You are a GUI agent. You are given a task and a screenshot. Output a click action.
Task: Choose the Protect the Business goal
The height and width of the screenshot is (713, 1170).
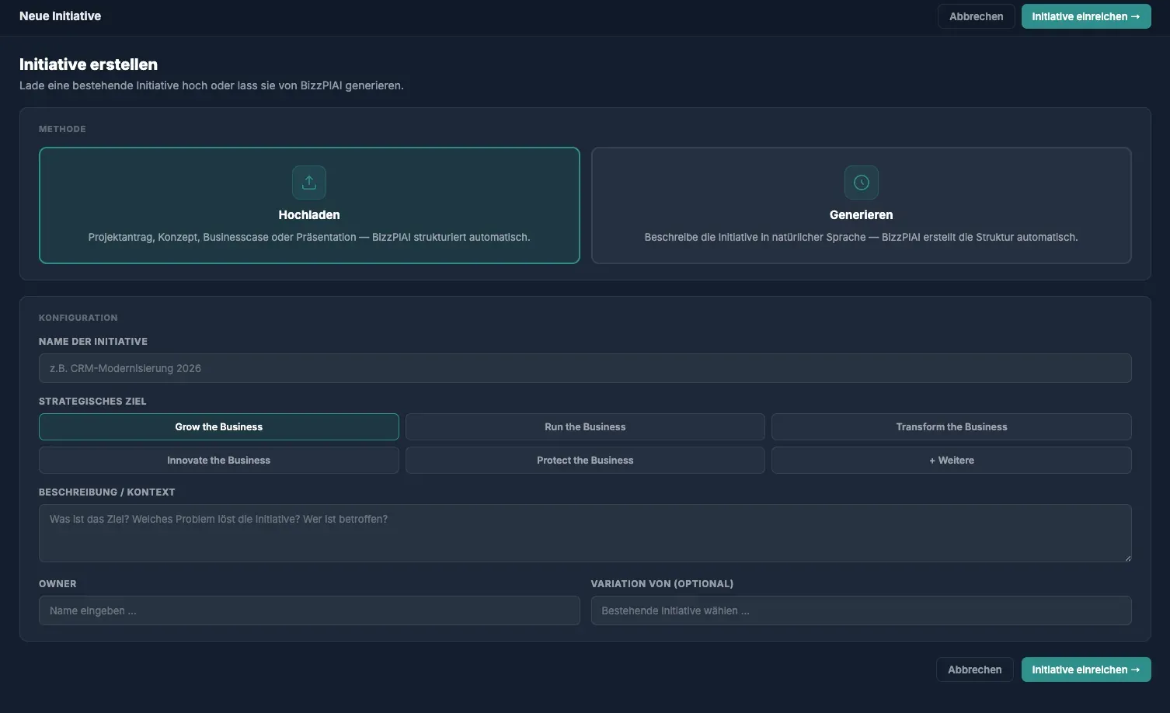tap(585, 461)
